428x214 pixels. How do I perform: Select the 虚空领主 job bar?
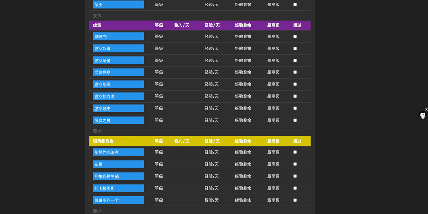tap(119, 108)
